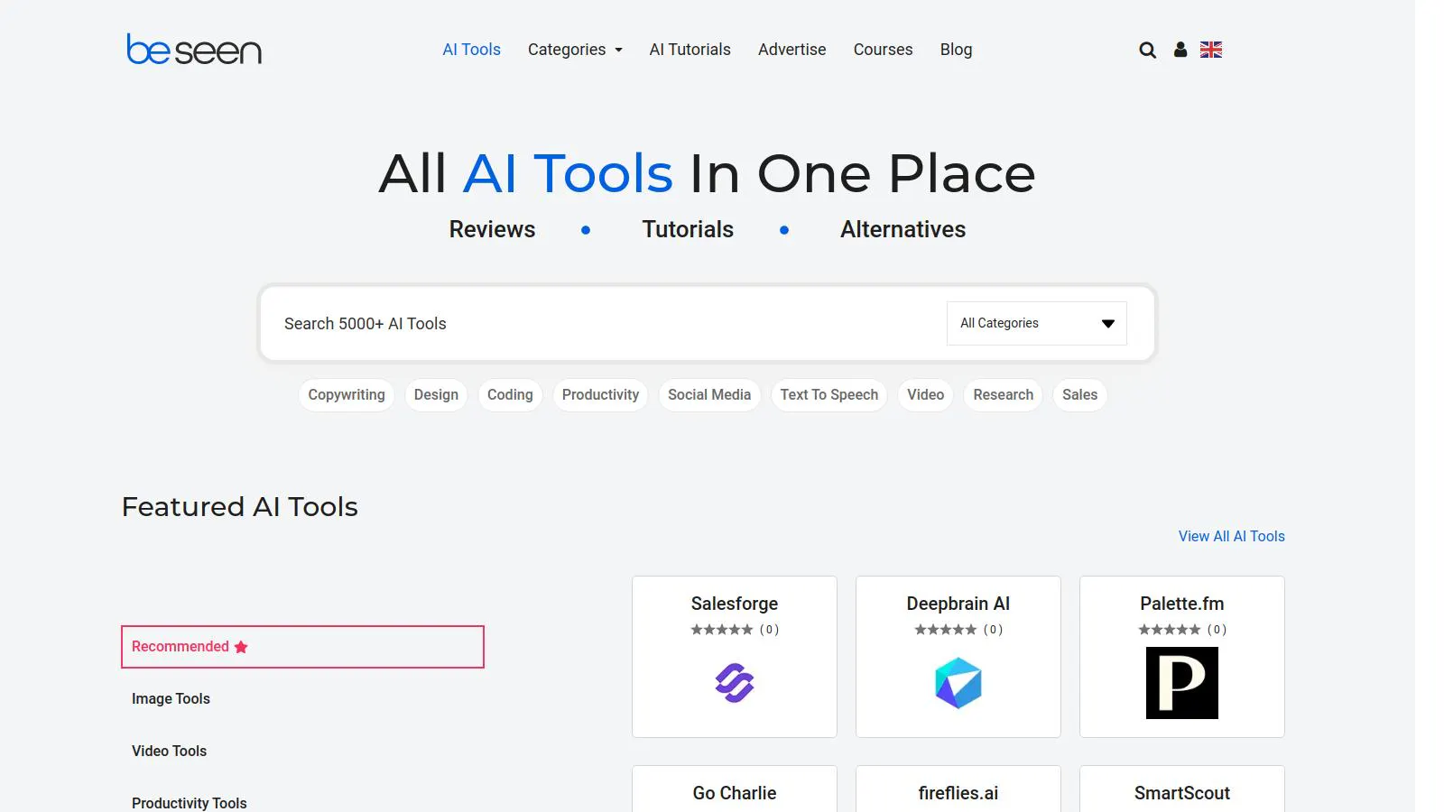Select the Productivity category chip
Viewport: 1444px width, 812px height.
pos(600,395)
